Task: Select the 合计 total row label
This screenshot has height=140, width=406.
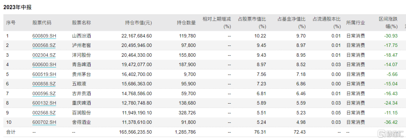Action: (x=11, y=132)
